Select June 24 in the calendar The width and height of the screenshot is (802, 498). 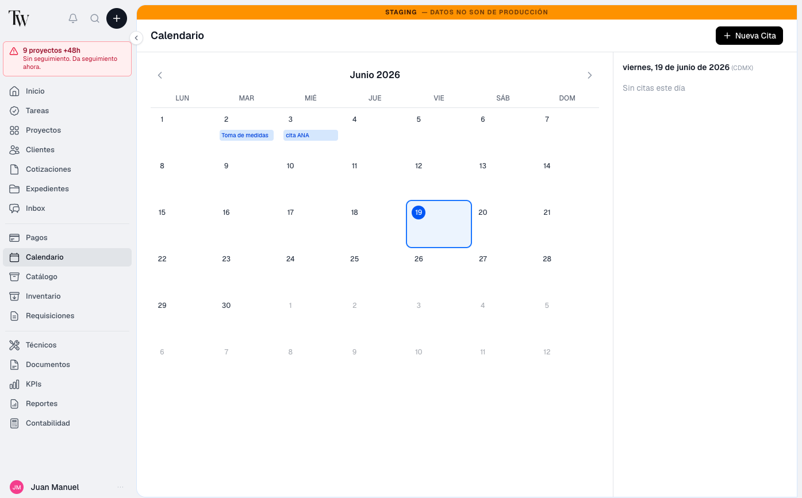point(310,271)
